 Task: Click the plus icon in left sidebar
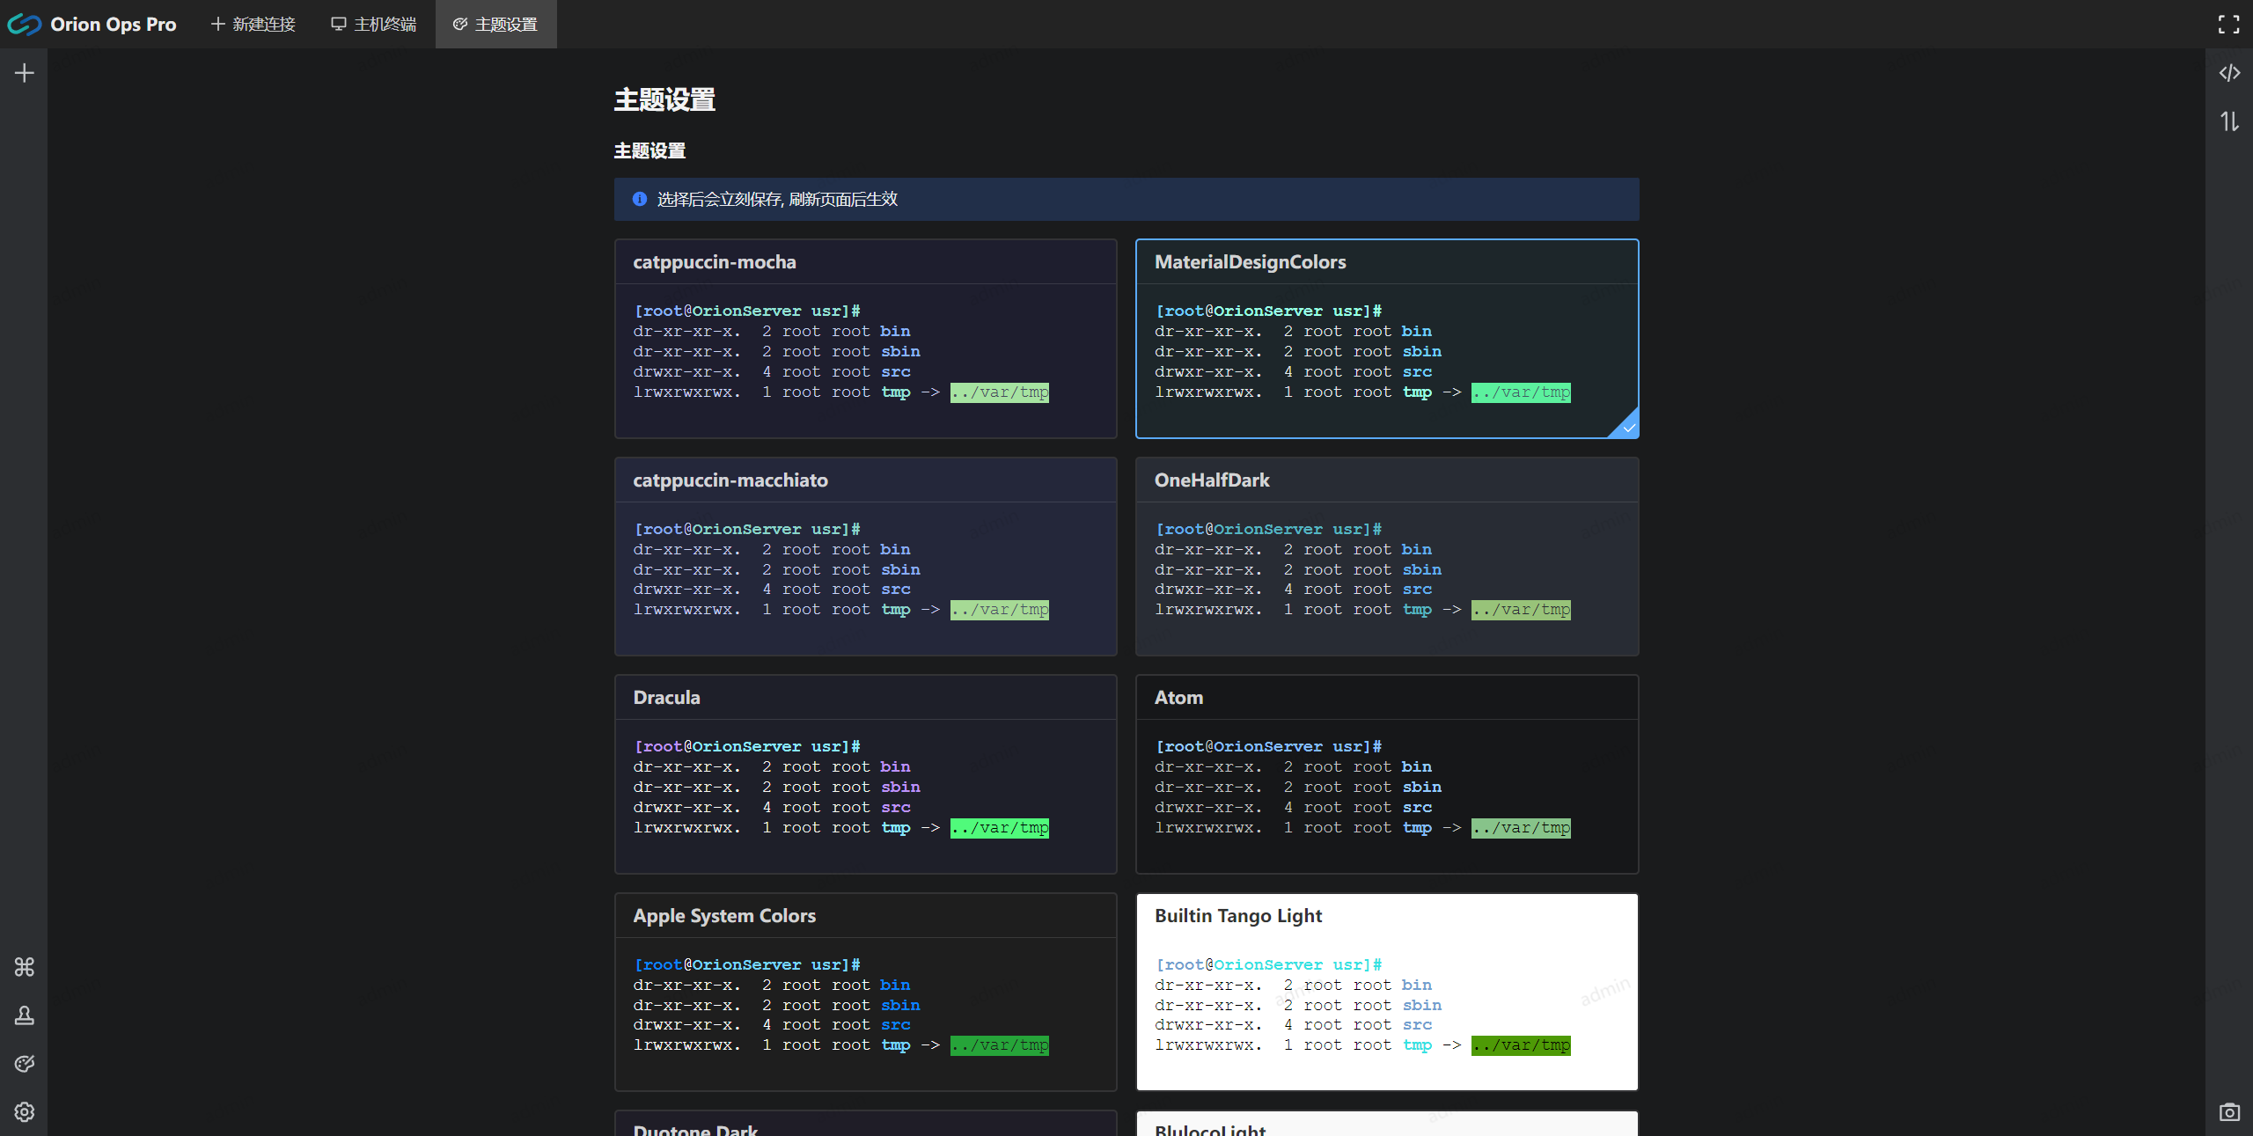point(25,73)
